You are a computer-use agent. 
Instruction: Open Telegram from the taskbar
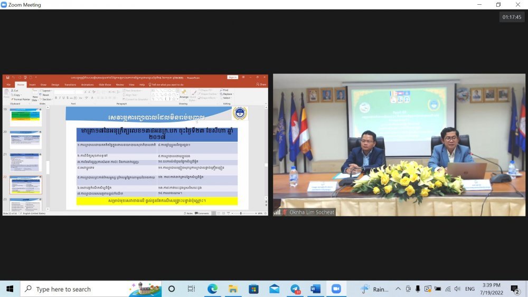[x=295, y=289]
